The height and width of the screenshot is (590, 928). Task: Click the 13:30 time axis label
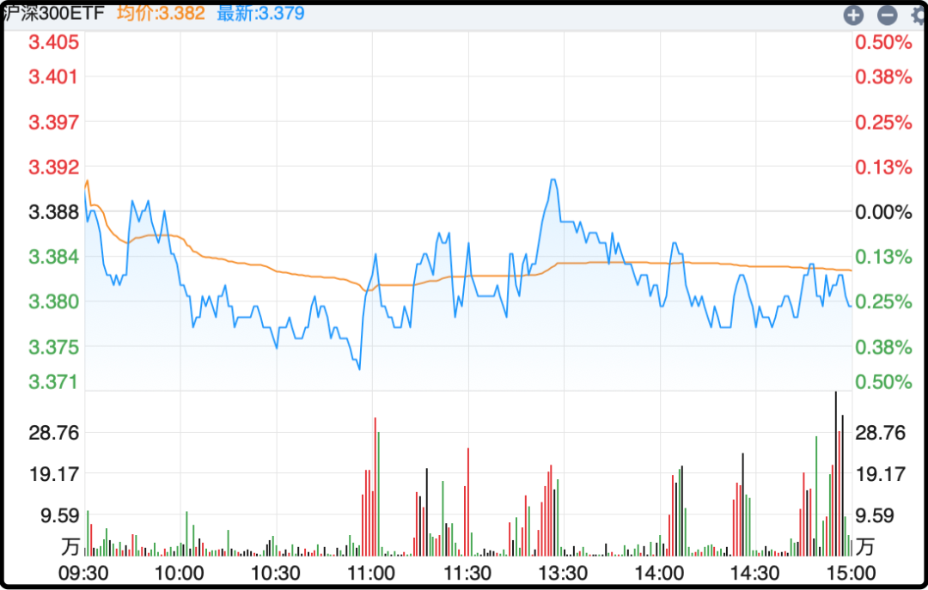(x=563, y=573)
